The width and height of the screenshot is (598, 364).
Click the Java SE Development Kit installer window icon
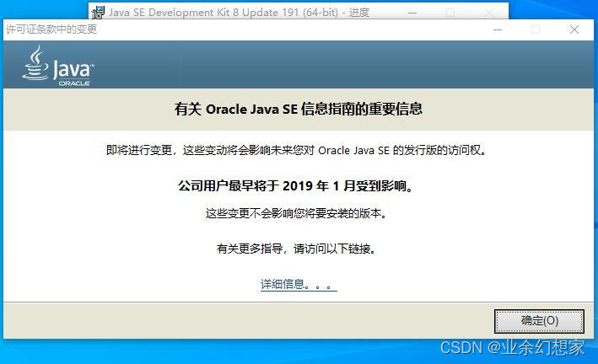point(99,13)
